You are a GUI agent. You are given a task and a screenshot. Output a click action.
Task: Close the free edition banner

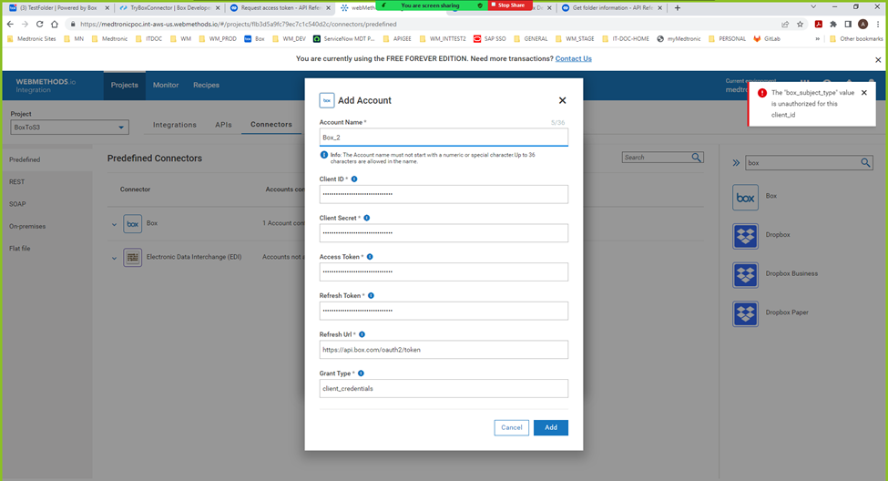pos(878,59)
